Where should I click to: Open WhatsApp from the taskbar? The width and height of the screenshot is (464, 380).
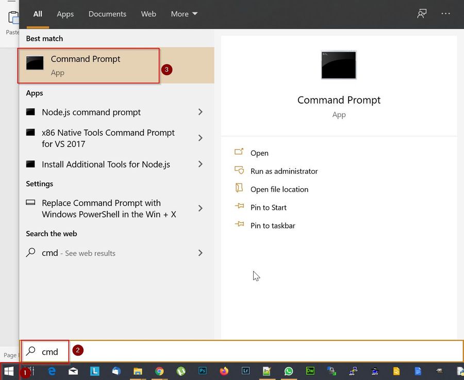(289, 371)
